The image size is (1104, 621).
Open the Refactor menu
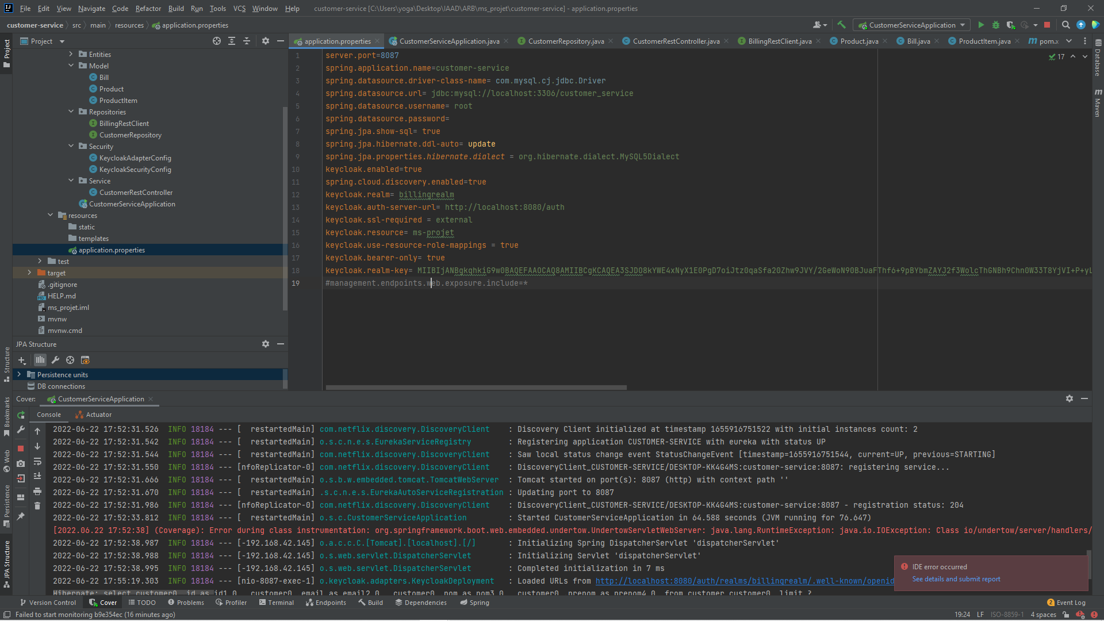(148, 8)
